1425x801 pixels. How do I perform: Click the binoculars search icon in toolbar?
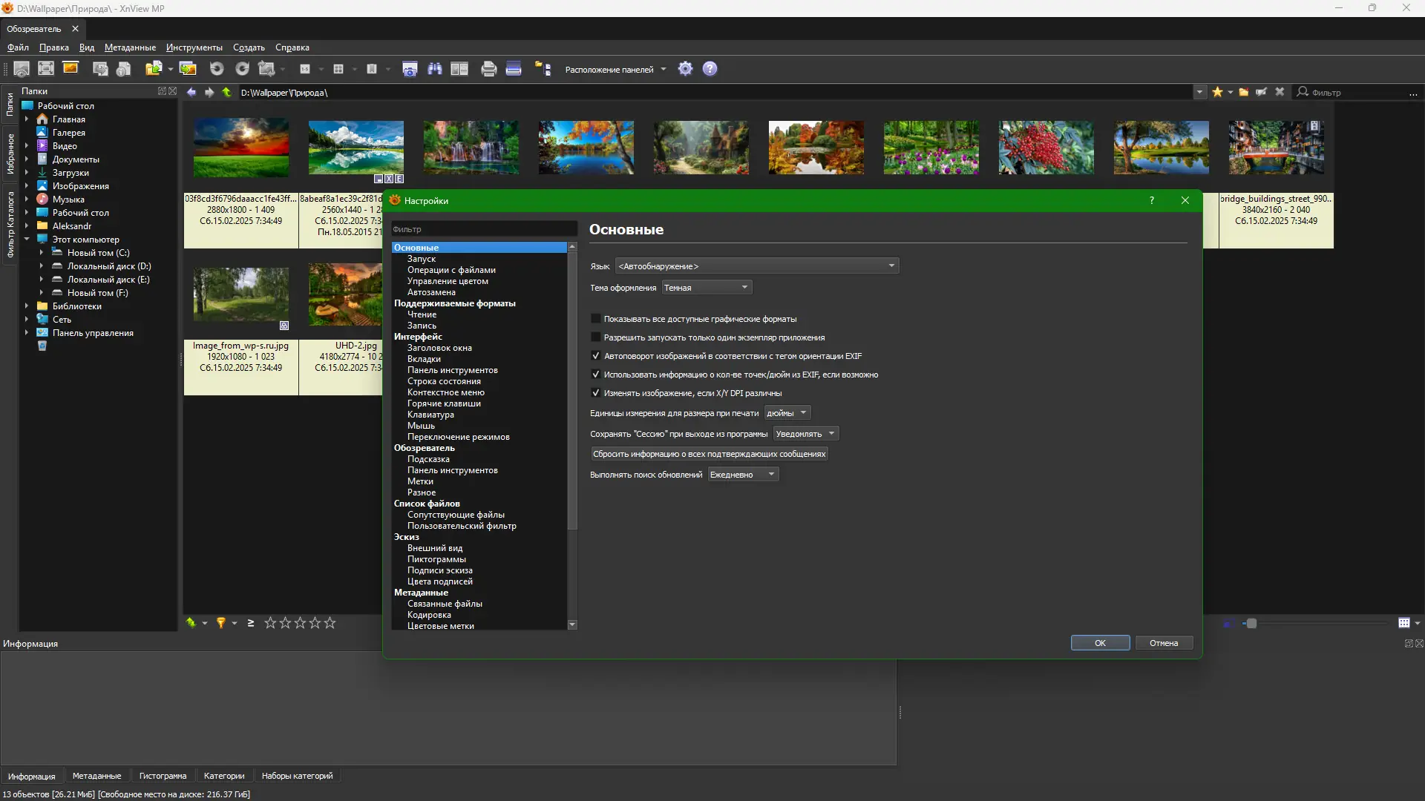pos(435,69)
